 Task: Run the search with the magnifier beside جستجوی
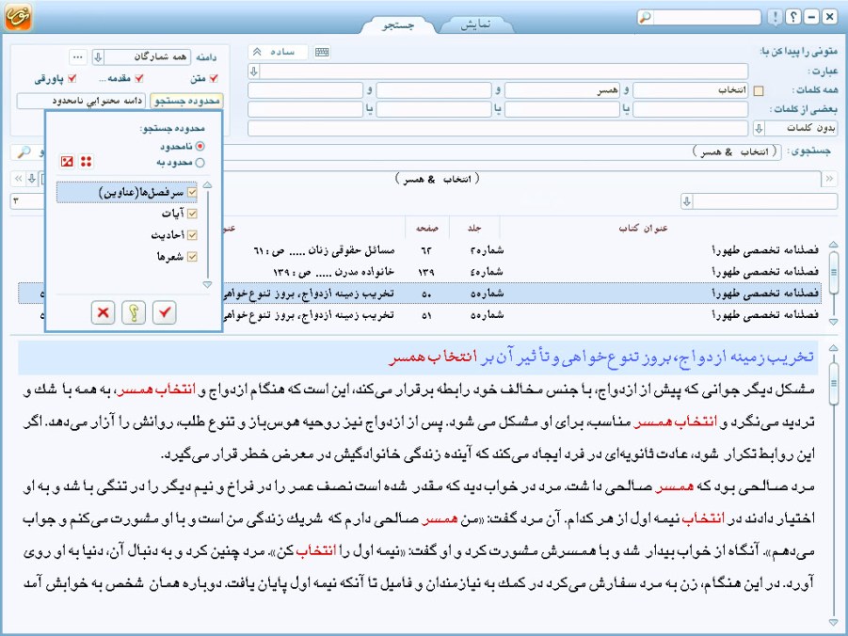point(24,152)
